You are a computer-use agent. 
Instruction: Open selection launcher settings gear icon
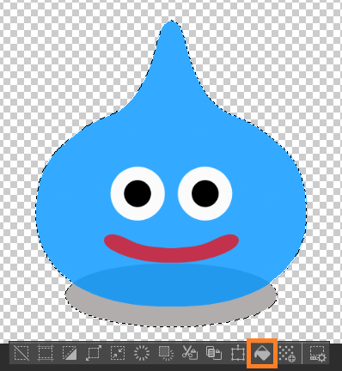[318, 354]
